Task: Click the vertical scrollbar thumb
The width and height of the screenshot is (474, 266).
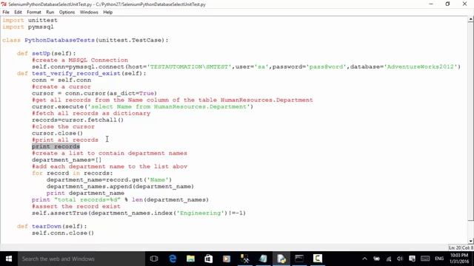Action: tap(471, 120)
